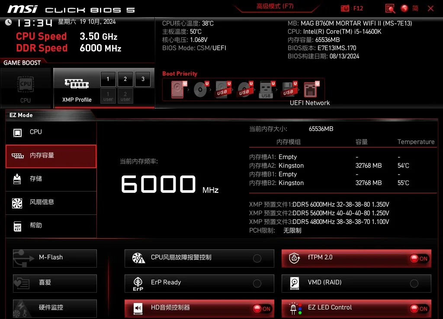Click the BIOS版本 E7E13IMS.170 text
Screen dimensions: 443x319
pos(322,48)
